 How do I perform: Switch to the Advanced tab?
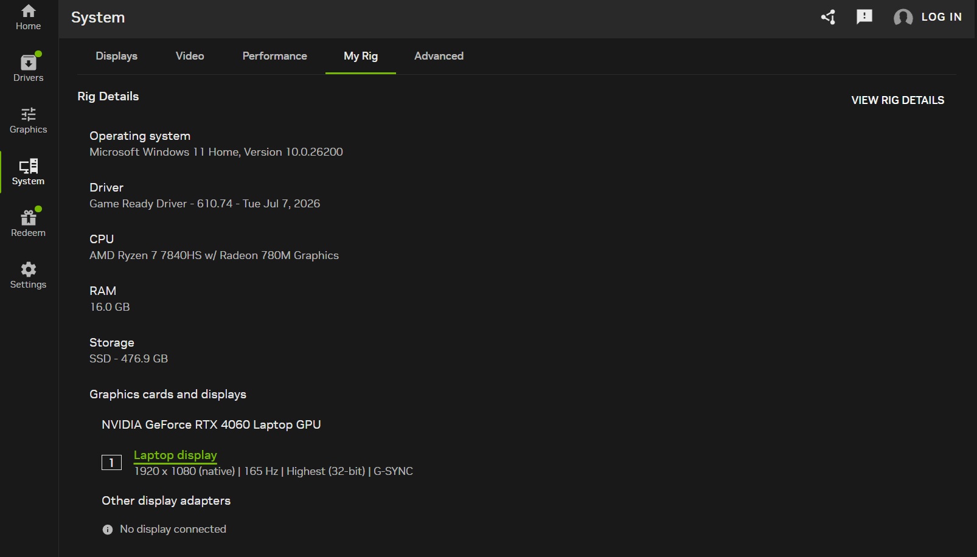click(439, 56)
